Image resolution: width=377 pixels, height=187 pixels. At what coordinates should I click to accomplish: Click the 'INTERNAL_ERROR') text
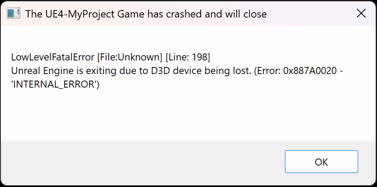[56, 85]
